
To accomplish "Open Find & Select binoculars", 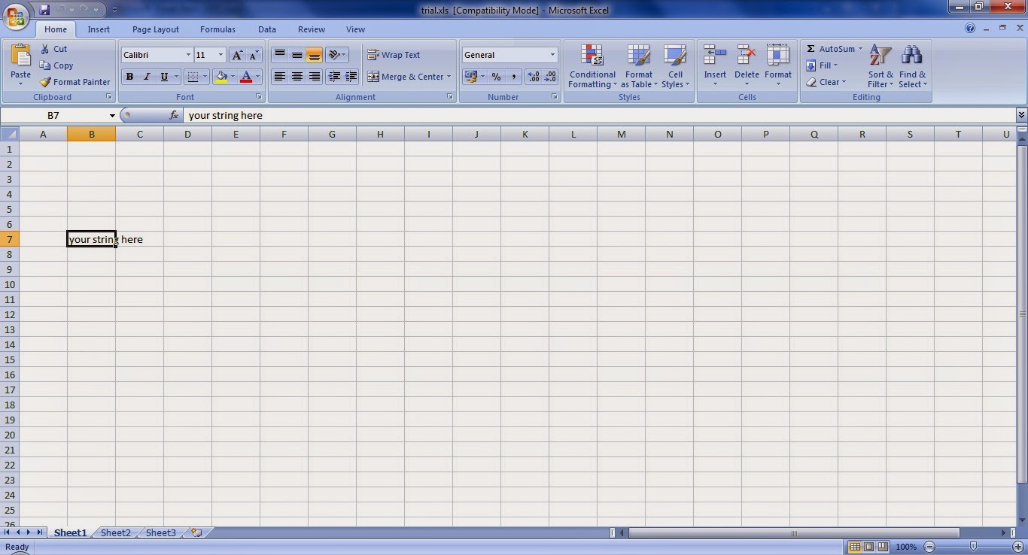I will (x=912, y=66).
